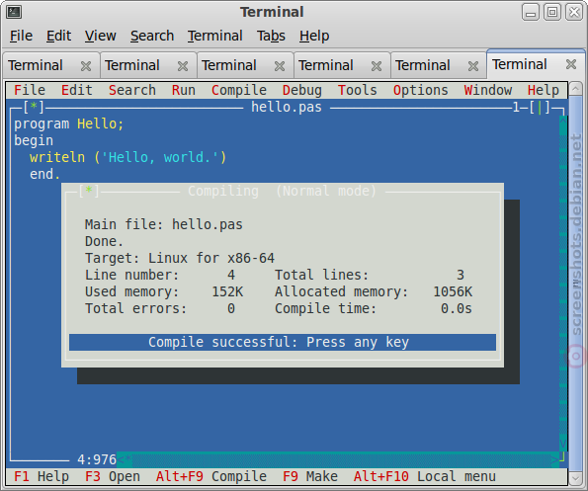Image resolution: width=588 pixels, height=491 pixels.
Task: Click 'Target: Linux for x86-64' text
Action: [x=180, y=258]
